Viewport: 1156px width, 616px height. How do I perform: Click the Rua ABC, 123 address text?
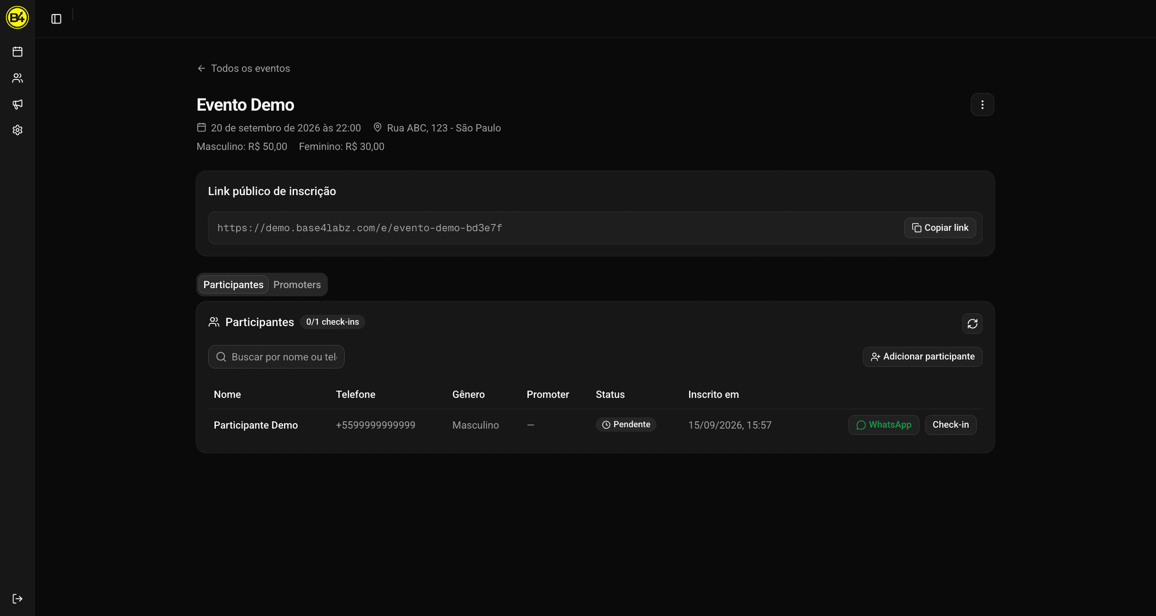[x=444, y=128]
